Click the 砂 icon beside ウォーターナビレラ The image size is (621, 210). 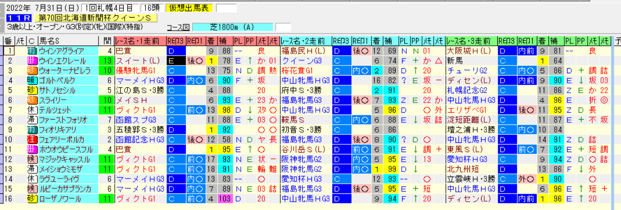coord(32,71)
